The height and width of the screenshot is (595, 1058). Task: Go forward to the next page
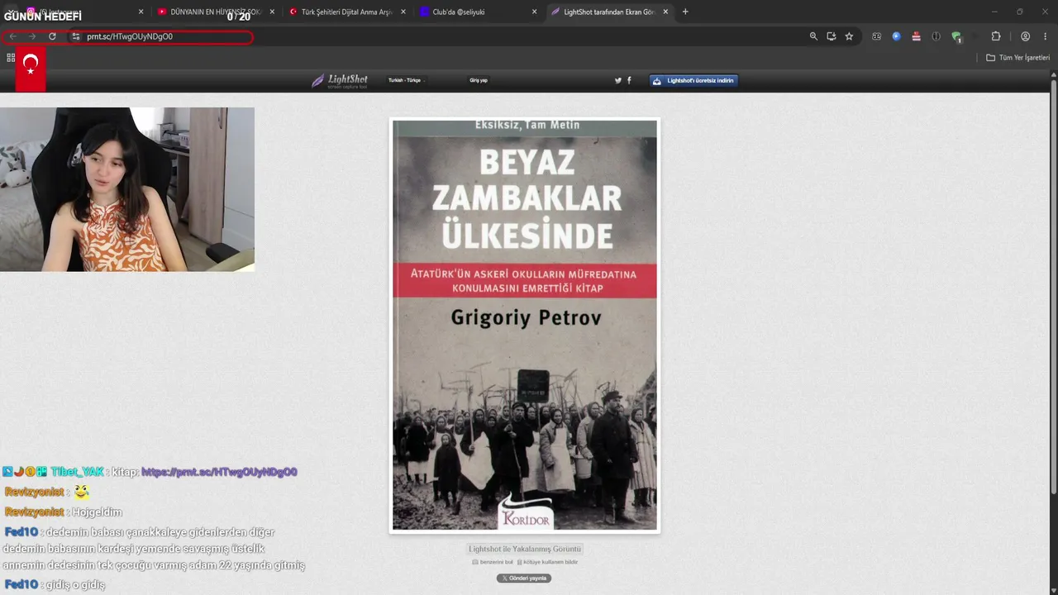[x=32, y=36]
